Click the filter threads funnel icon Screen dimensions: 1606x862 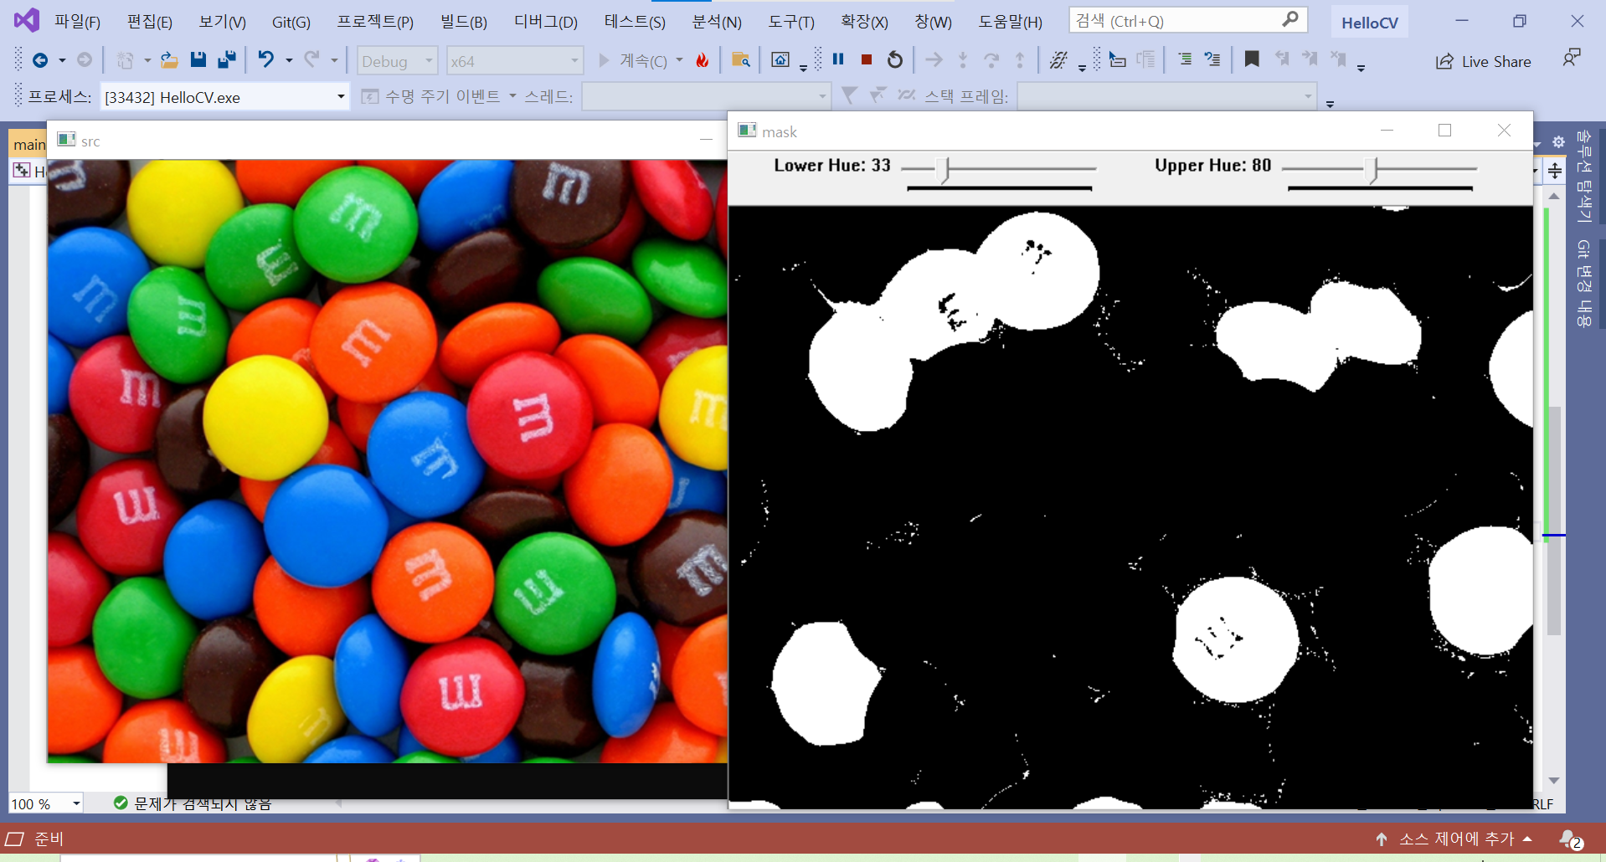pyautogui.click(x=849, y=96)
